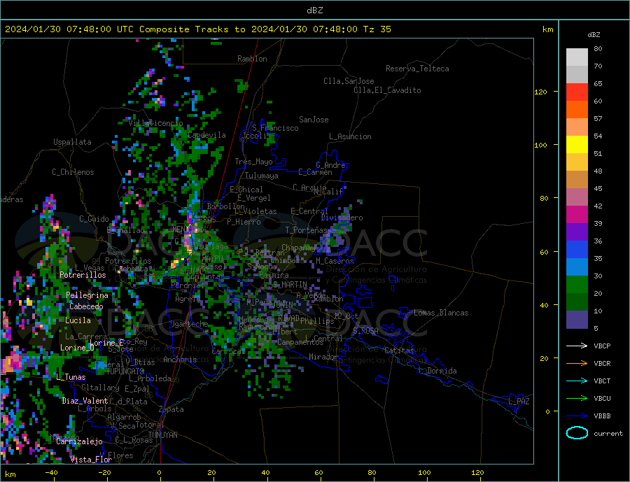
Task: Click the dBZ title at top
Action: 314,10
